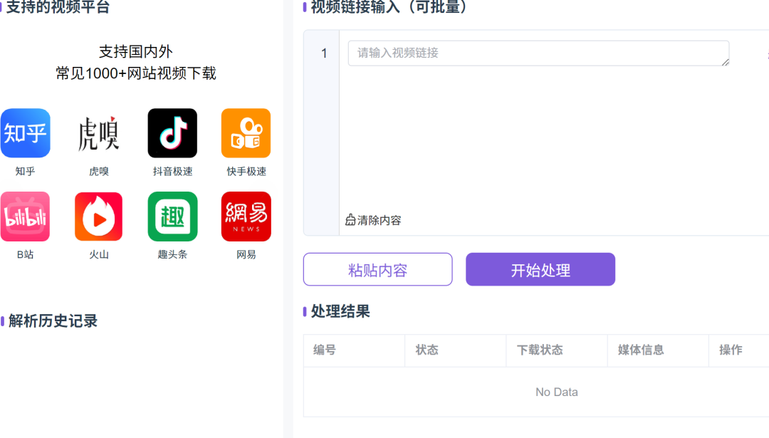
Task: Open the bilibili B站 icon
Action: tap(25, 217)
